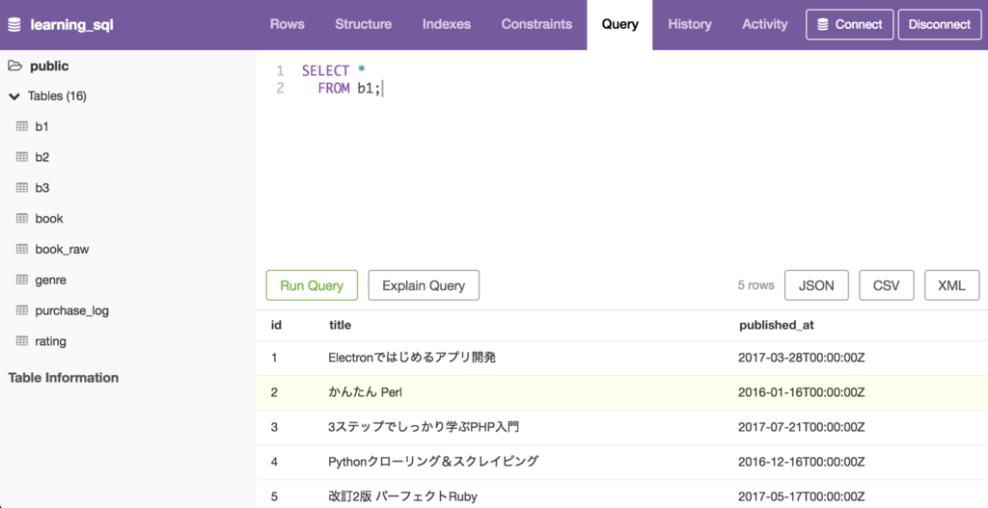Open the genre table
The width and height of the screenshot is (988, 508).
(50, 281)
